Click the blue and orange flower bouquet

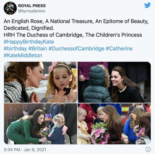(x=44, y=132)
